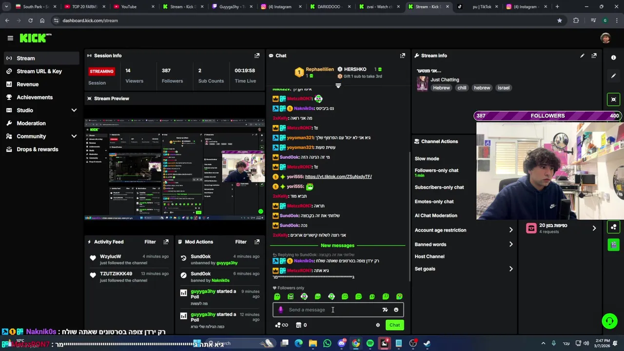The image size is (624, 351).
Task: Open Banned words settings arrow
Action: point(511,244)
